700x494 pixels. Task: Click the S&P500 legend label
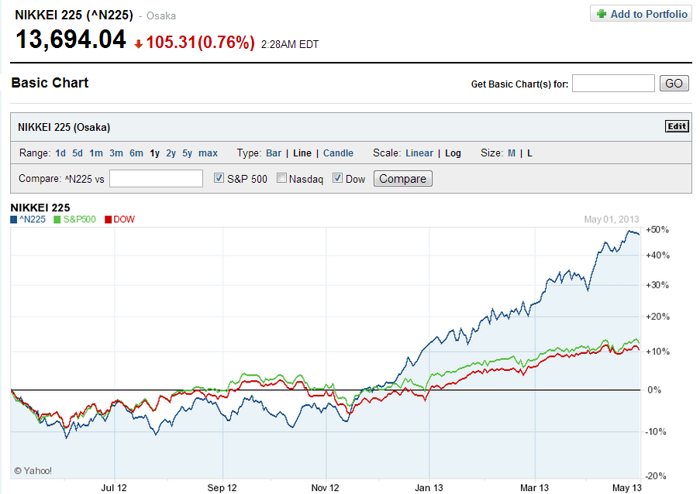[80, 219]
